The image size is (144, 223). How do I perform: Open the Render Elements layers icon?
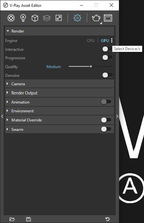tap(47, 18)
